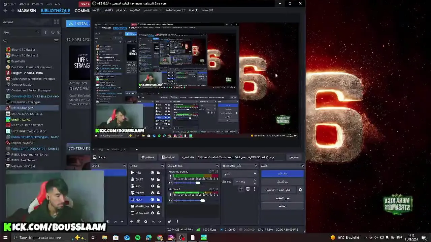Mute Audio du bureau speaker icon
Viewport: 431px width, 242px height.
click(170, 183)
